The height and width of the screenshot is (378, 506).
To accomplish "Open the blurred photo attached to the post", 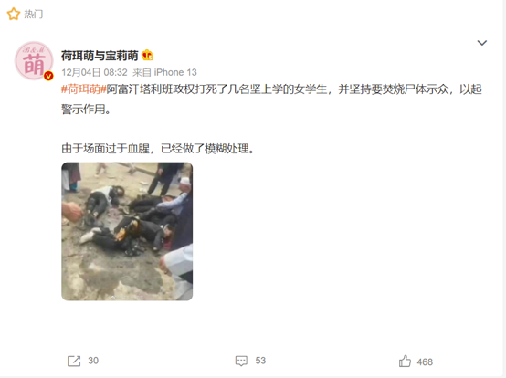I will tap(127, 231).
